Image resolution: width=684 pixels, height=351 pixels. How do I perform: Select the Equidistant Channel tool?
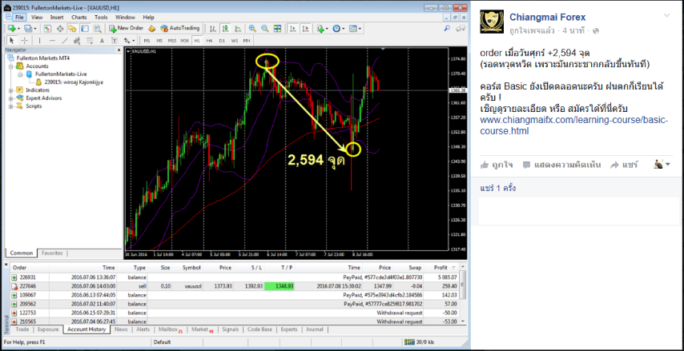pyautogui.click(x=77, y=41)
